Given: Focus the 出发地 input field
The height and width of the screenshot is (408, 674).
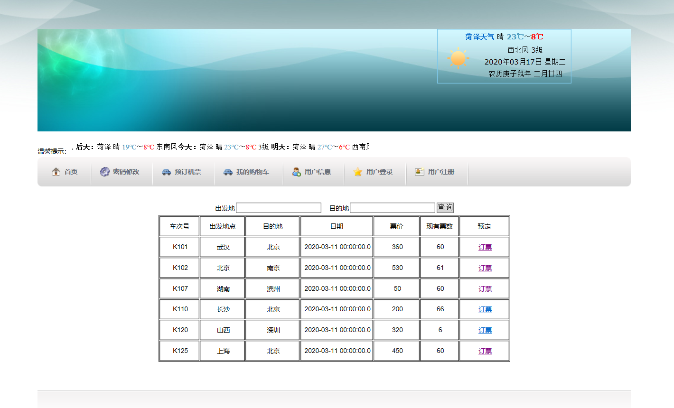Looking at the screenshot, I should pos(279,208).
